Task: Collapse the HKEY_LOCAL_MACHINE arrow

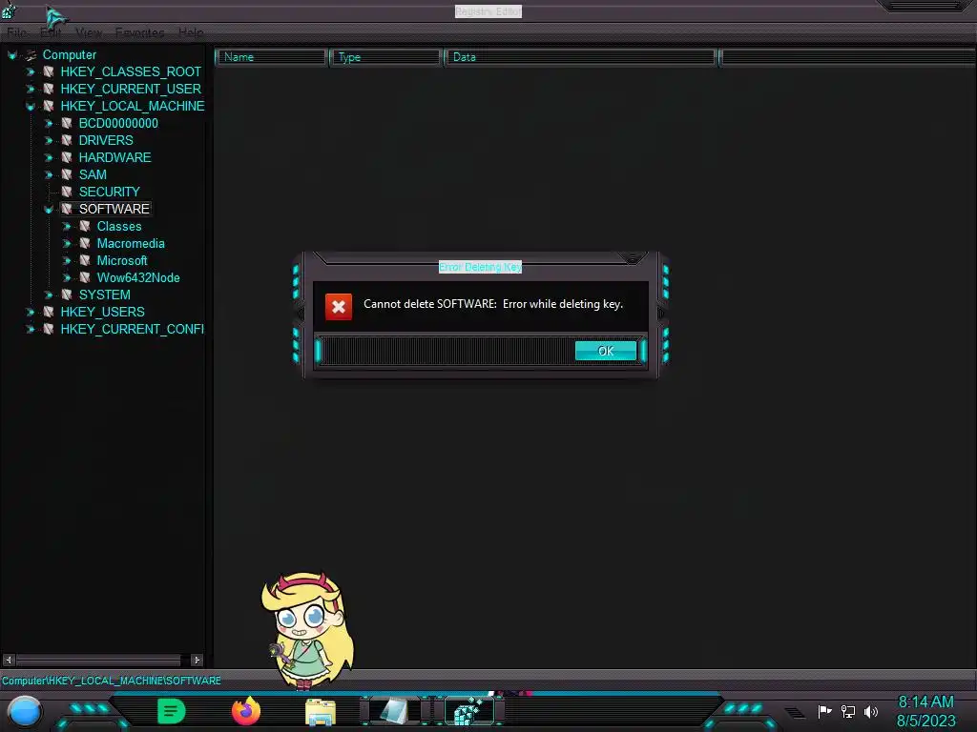Action: (31, 107)
